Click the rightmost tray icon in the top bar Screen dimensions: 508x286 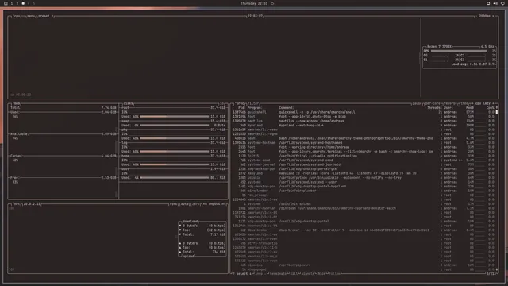(x=502, y=3)
